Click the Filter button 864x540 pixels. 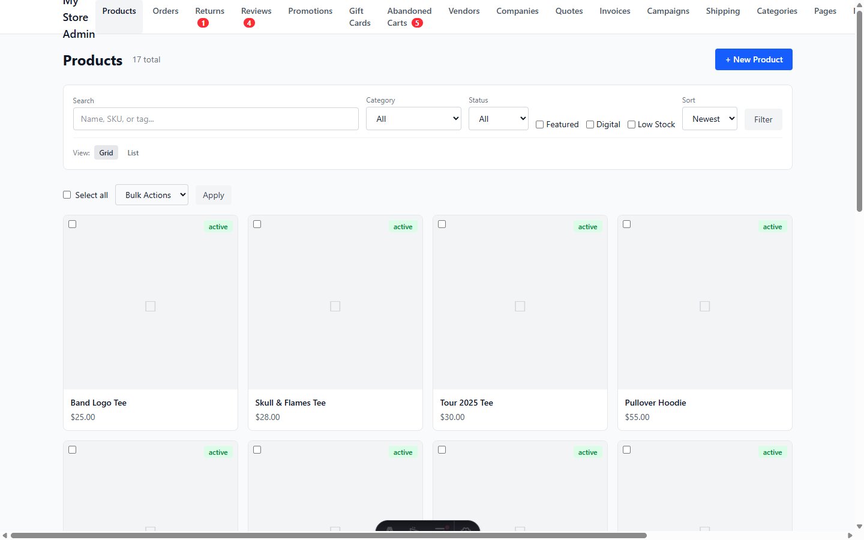coord(763,119)
